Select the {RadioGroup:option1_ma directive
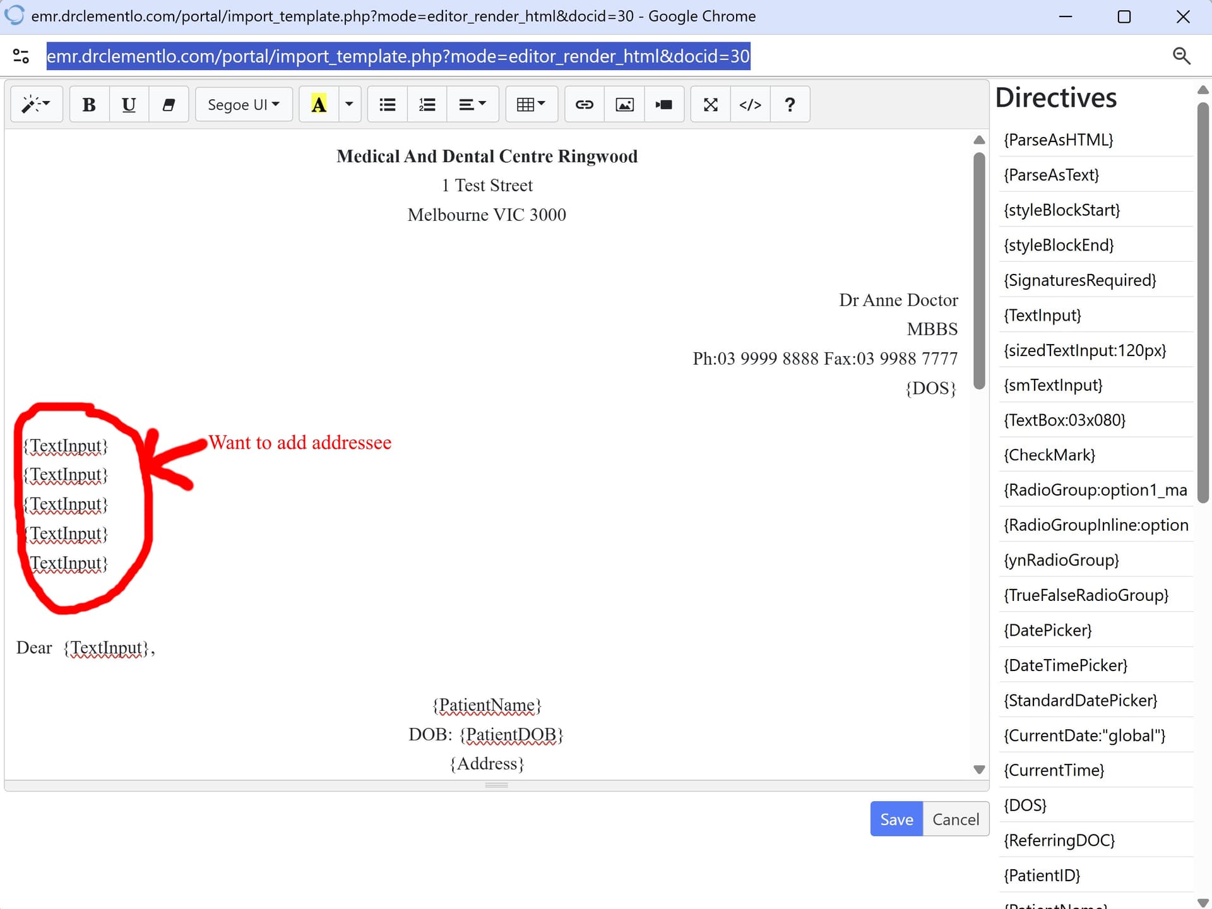The width and height of the screenshot is (1212, 909). click(x=1096, y=490)
